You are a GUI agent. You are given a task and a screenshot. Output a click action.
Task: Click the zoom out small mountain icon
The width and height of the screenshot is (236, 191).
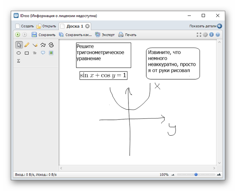pyautogui.click(x=173, y=175)
